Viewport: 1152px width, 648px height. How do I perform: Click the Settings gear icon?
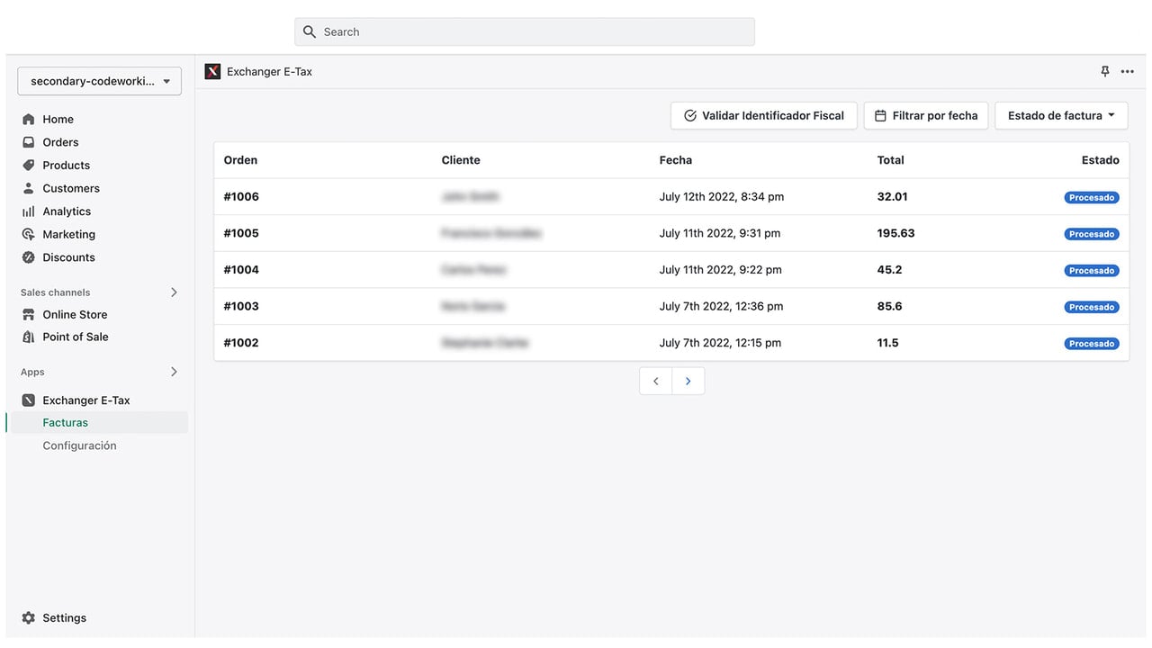pos(29,618)
